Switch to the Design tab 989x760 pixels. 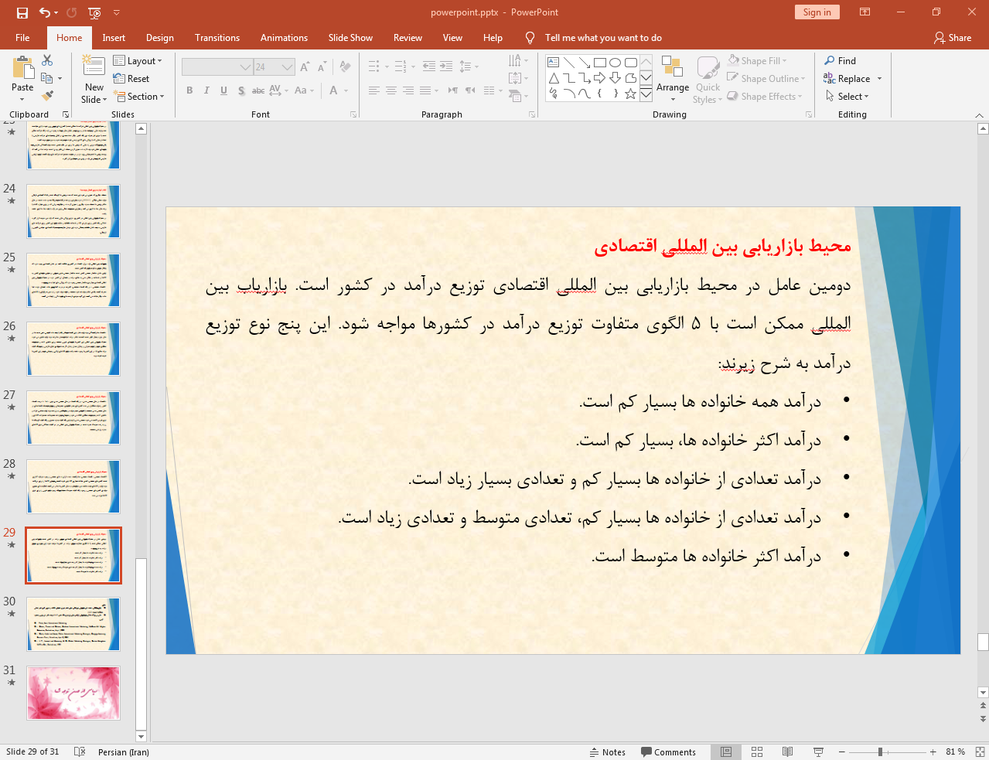click(160, 38)
